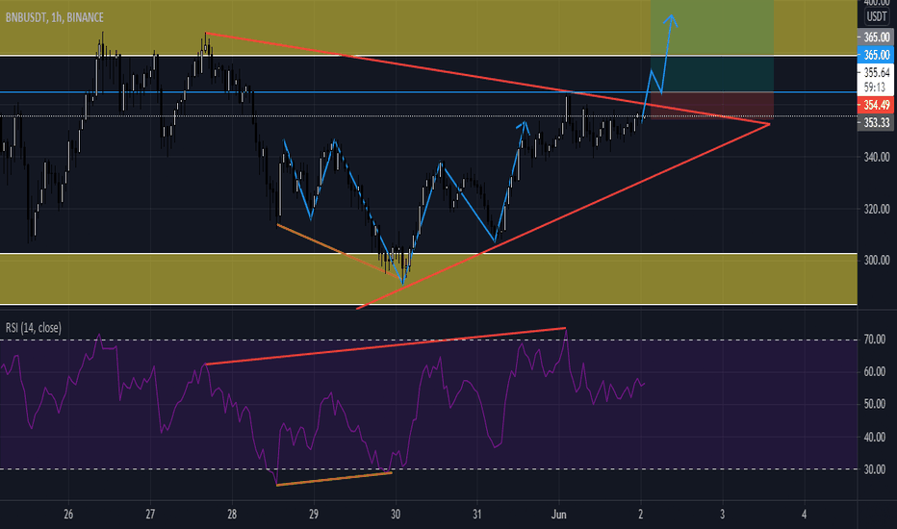The width and height of the screenshot is (897, 529).
Task: Click the 59:13 countdown timer
Action: point(875,87)
